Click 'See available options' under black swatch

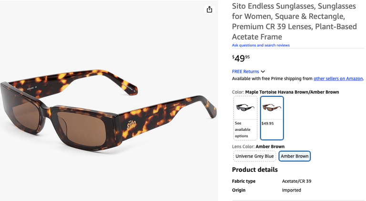click(x=242, y=129)
